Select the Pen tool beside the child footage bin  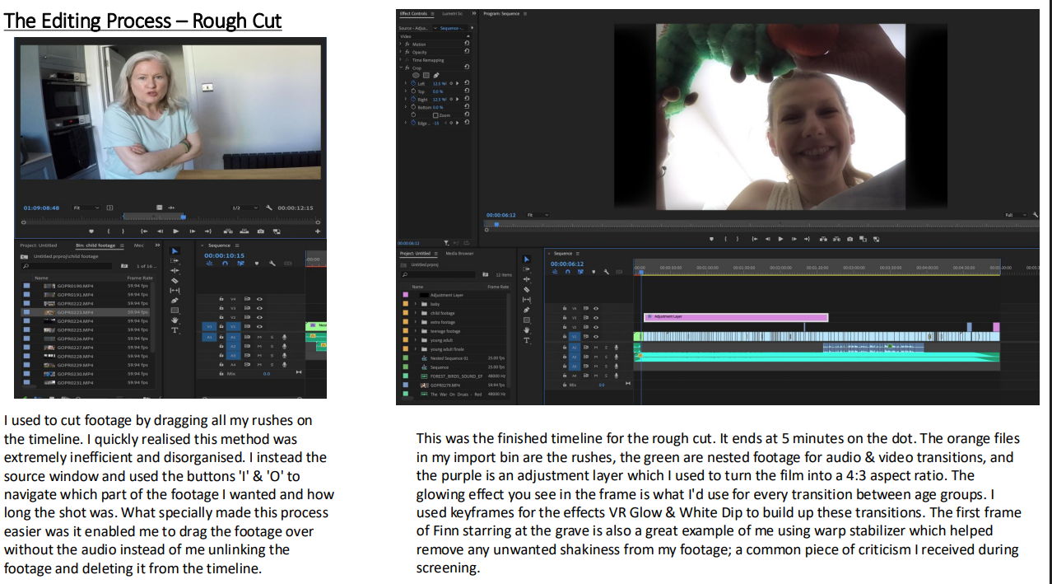(175, 301)
